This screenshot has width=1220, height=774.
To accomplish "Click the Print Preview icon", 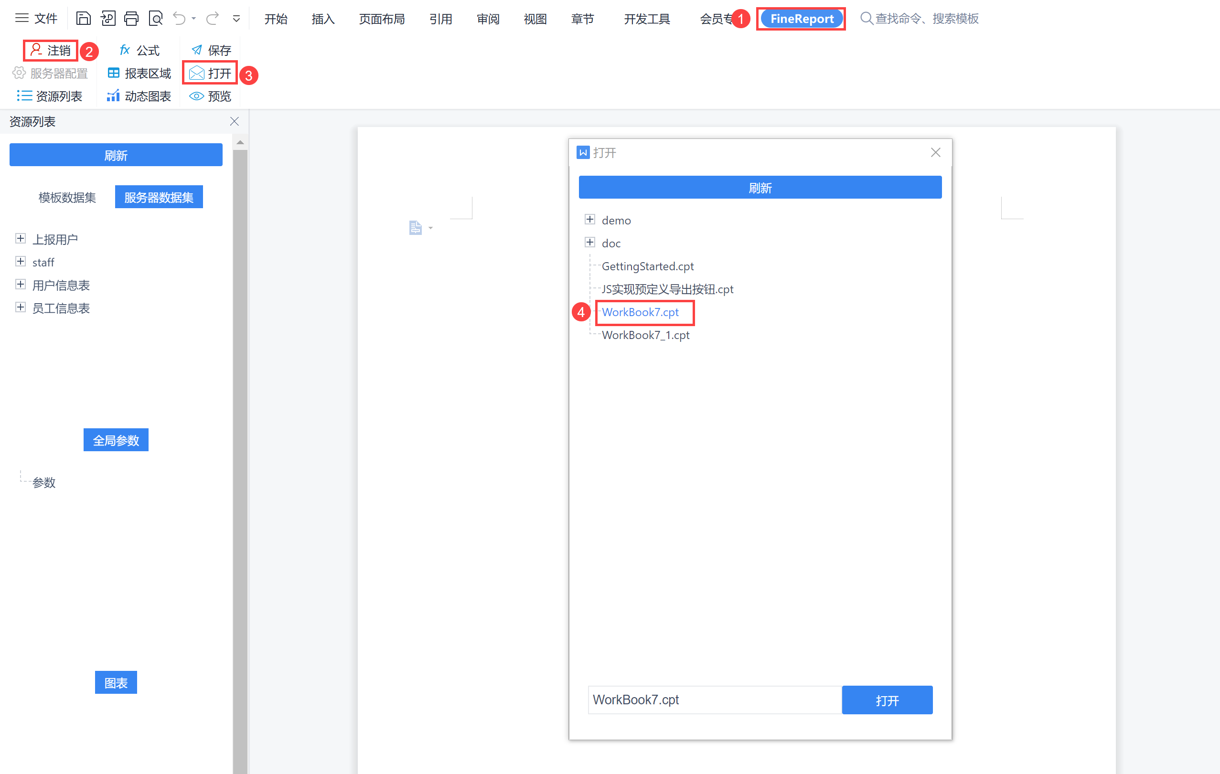I will (x=156, y=19).
